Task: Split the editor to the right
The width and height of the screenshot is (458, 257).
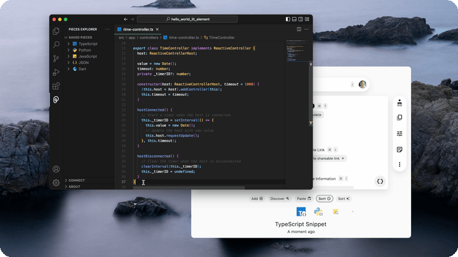Action: click(299, 29)
